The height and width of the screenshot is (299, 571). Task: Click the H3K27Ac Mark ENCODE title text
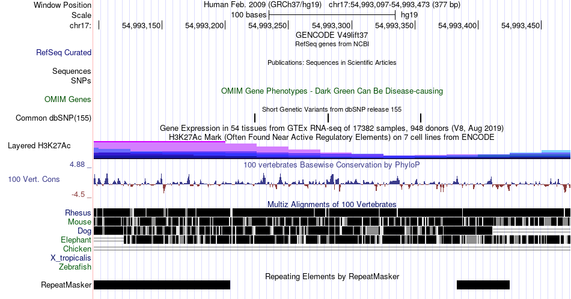point(332,137)
